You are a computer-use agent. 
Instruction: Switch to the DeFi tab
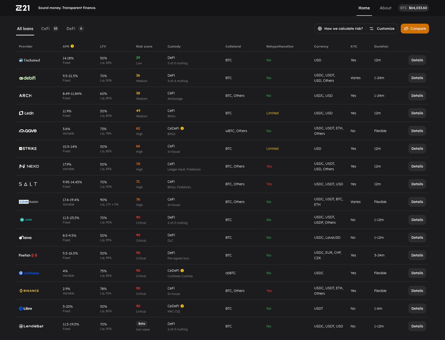point(75,29)
